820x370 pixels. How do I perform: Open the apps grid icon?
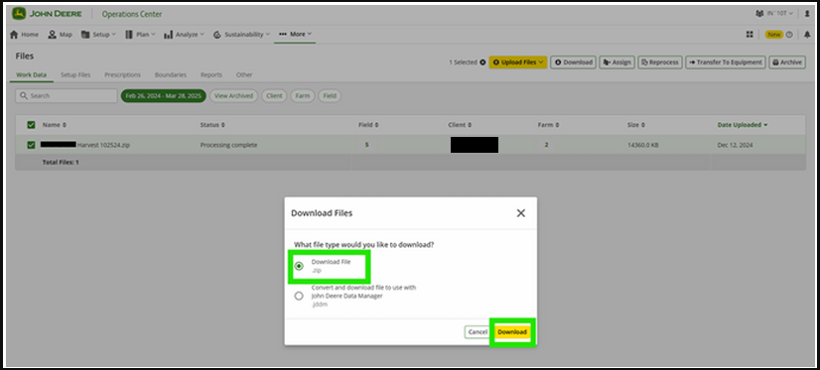click(x=750, y=35)
